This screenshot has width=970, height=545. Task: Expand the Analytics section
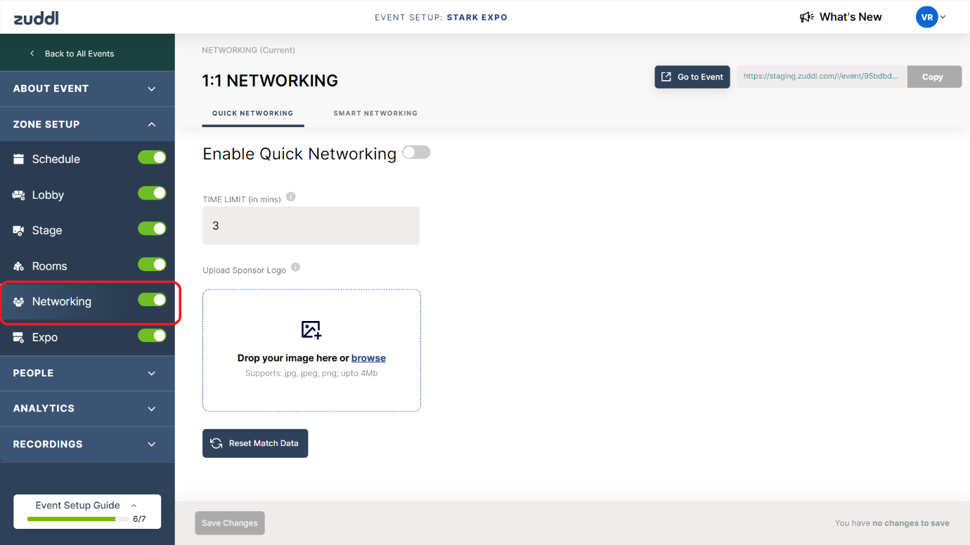point(87,408)
